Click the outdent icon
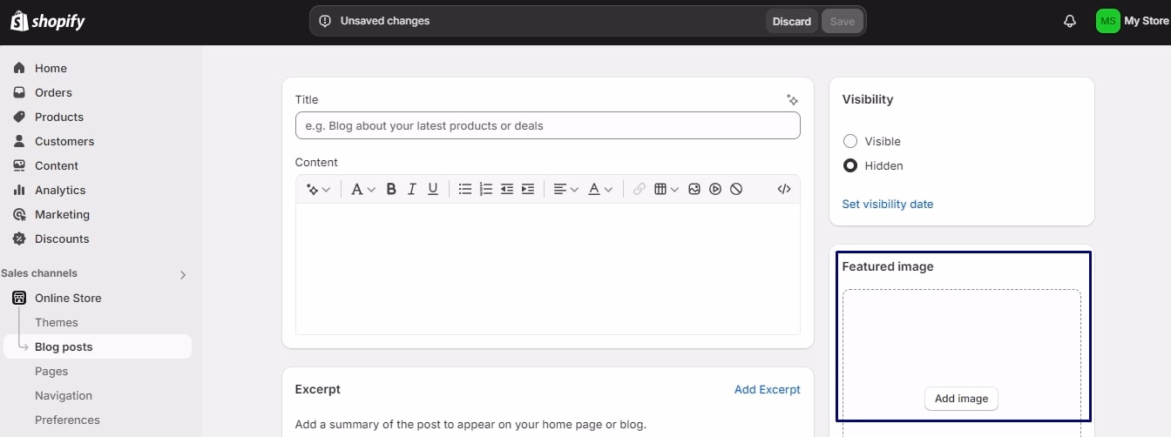This screenshot has height=437, width=1171. tap(507, 189)
